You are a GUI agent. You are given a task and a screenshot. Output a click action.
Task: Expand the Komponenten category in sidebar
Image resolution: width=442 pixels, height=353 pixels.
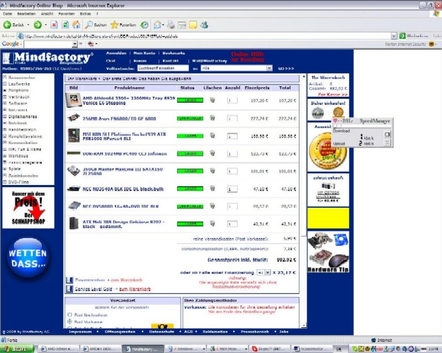[4, 77]
